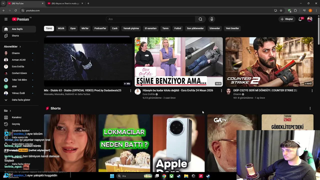Open the tab search dropdown arrow
The height and width of the screenshot is (180, 320).
point(3,3)
